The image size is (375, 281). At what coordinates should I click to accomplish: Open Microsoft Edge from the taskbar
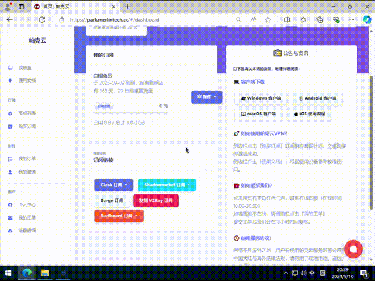26,273
